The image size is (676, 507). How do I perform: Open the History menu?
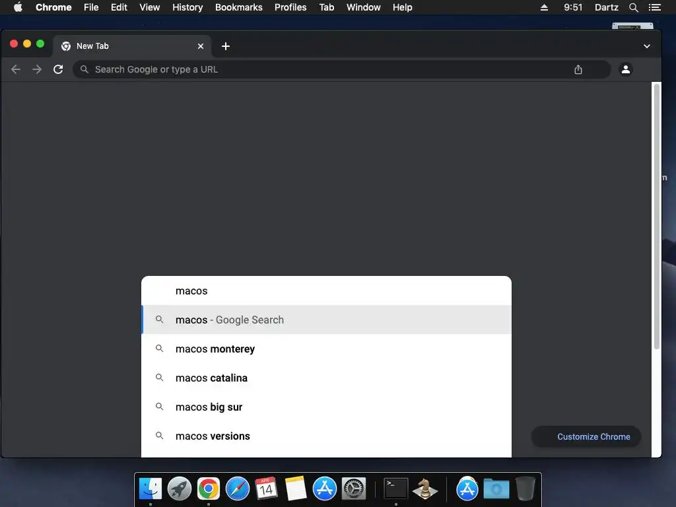pos(187,7)
